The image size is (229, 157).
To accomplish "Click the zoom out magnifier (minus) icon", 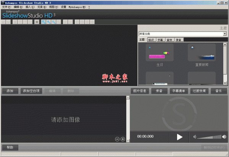I will click(53, 22).
